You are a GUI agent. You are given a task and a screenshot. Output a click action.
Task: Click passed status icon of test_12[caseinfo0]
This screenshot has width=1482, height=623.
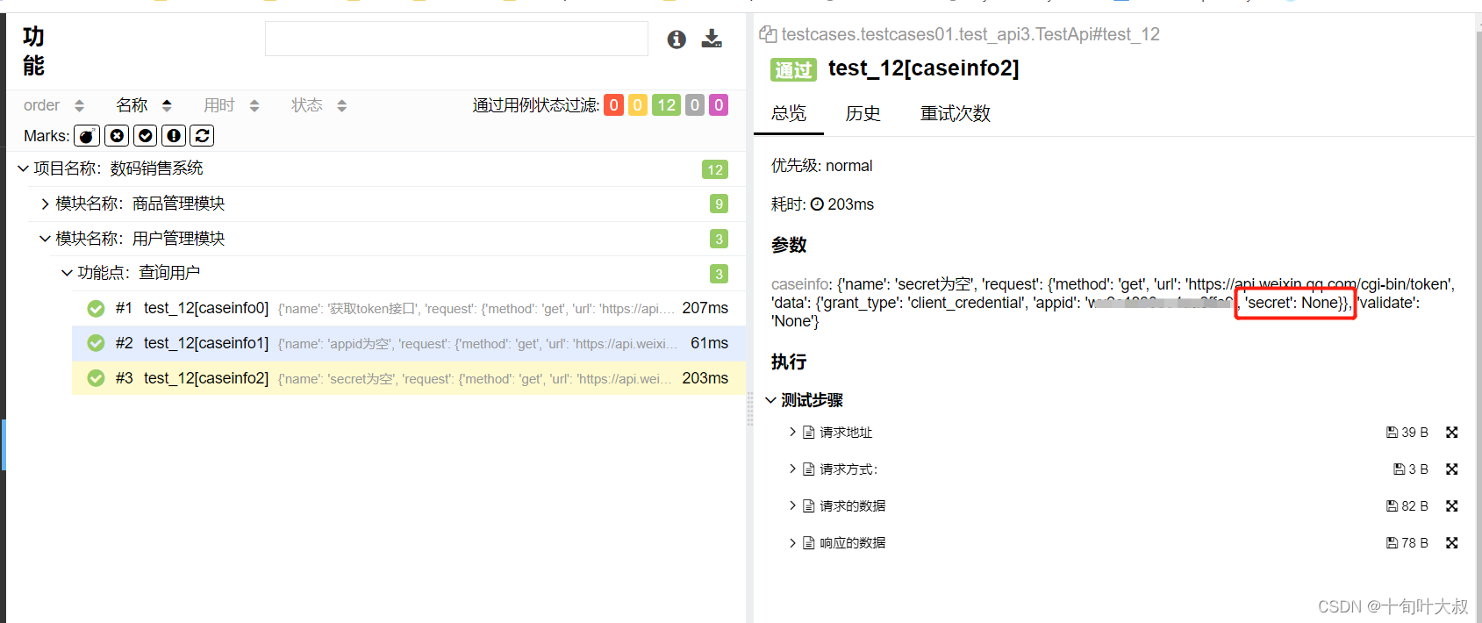[96, 308]
